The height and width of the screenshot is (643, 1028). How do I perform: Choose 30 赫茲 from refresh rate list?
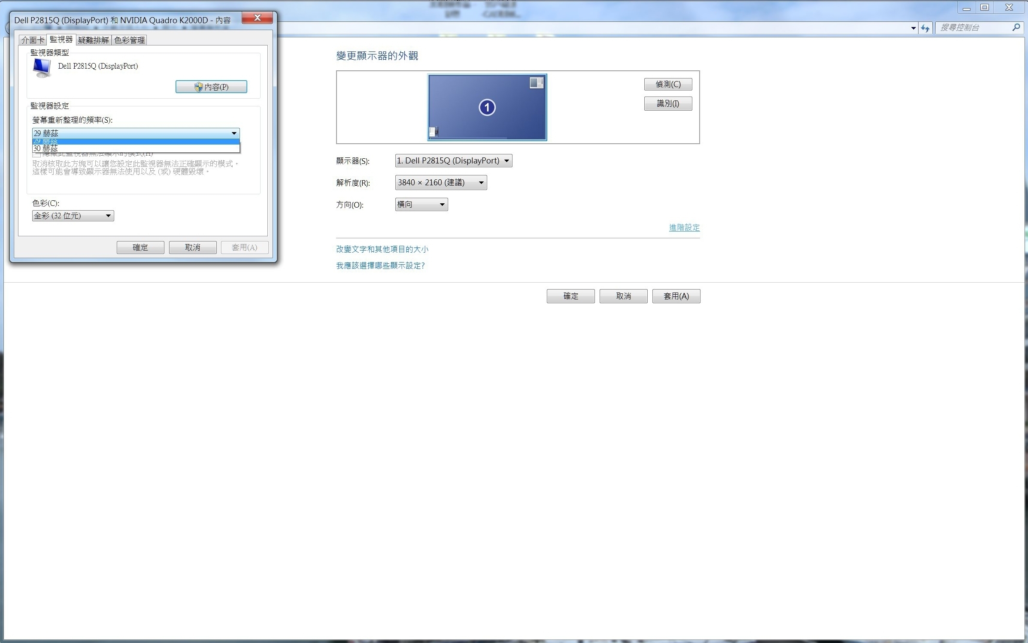coord(136,148)
